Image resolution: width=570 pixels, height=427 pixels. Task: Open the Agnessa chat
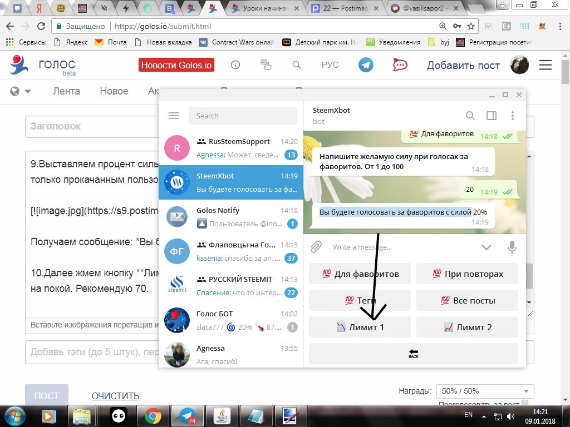(x=231, y=353)
